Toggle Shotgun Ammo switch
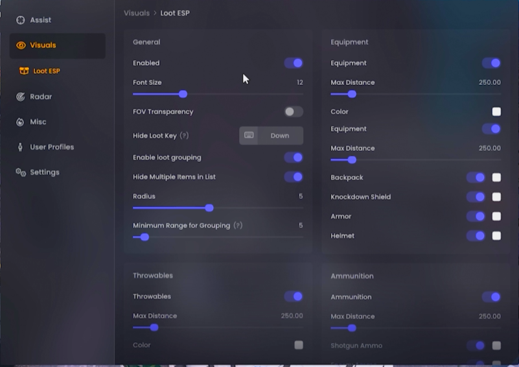Image resolution: width=519 pixels, height=367 pixels. (x=476, y=346)
